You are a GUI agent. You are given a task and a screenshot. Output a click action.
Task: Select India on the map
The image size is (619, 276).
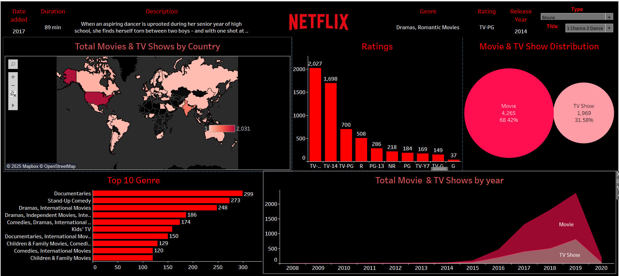tap(187, 109)
